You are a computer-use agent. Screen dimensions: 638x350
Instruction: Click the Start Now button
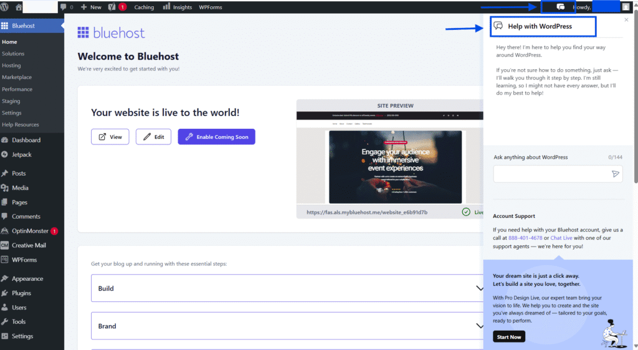[x=509, y=336]
